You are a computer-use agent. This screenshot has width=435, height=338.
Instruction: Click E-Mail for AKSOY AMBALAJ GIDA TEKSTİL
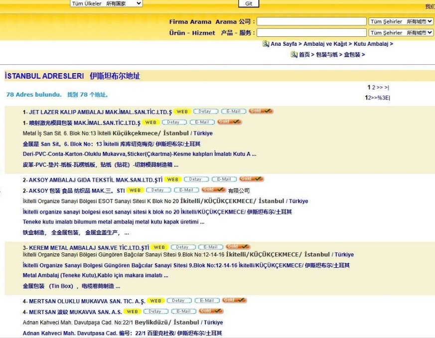click(224, 179)
